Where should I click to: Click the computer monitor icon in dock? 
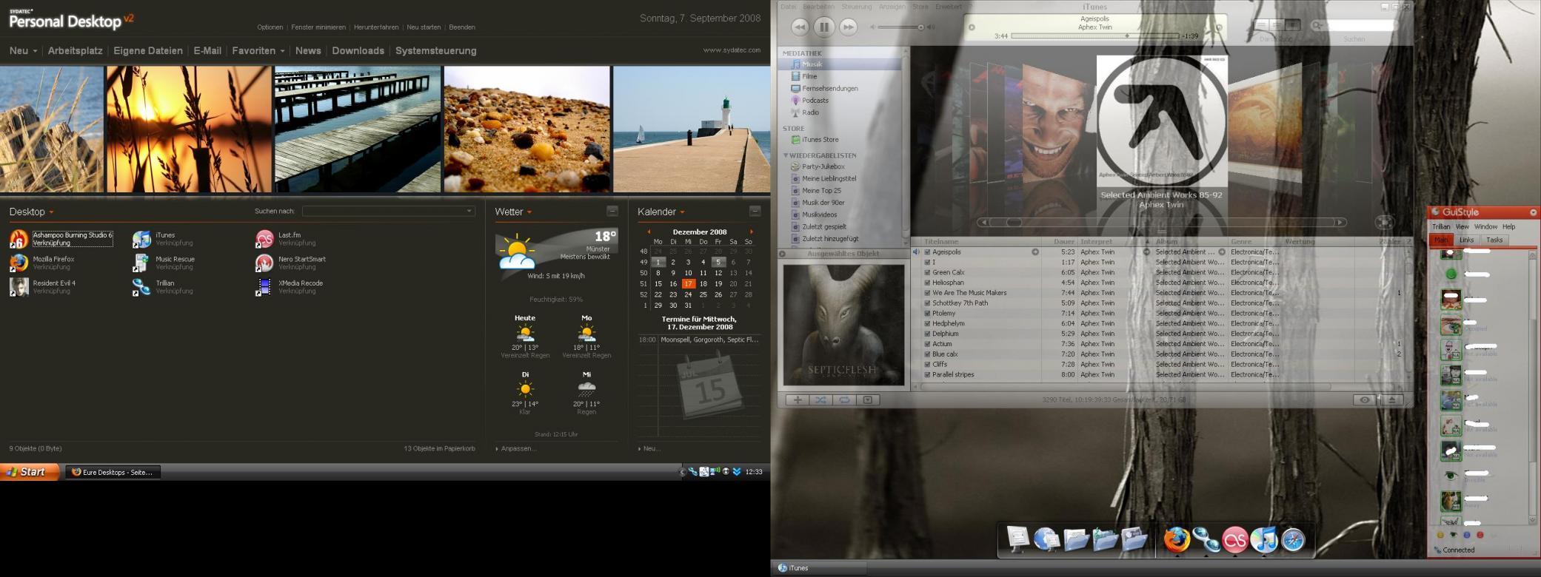coord(1018,539)
